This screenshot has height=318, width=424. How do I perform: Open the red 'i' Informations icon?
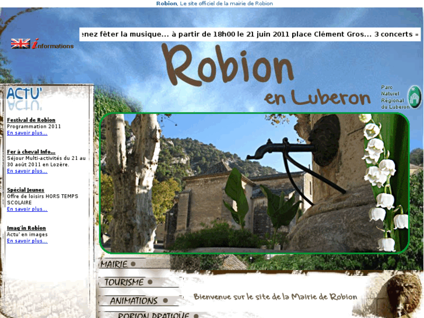click(x=52, y=44)
